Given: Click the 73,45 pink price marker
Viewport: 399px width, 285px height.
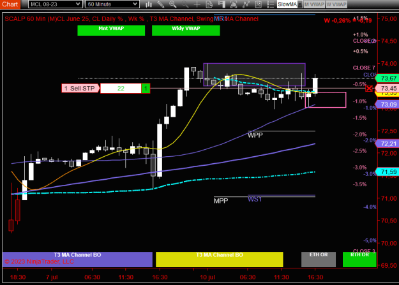Looking at the screenshot, I should [x=387, y=88].
